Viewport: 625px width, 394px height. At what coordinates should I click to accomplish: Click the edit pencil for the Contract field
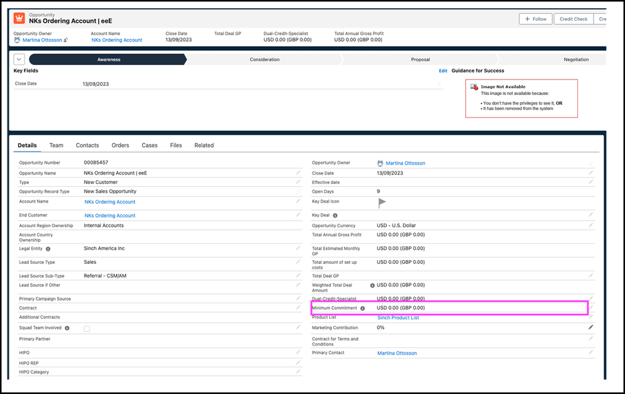(x=297, y=308)
